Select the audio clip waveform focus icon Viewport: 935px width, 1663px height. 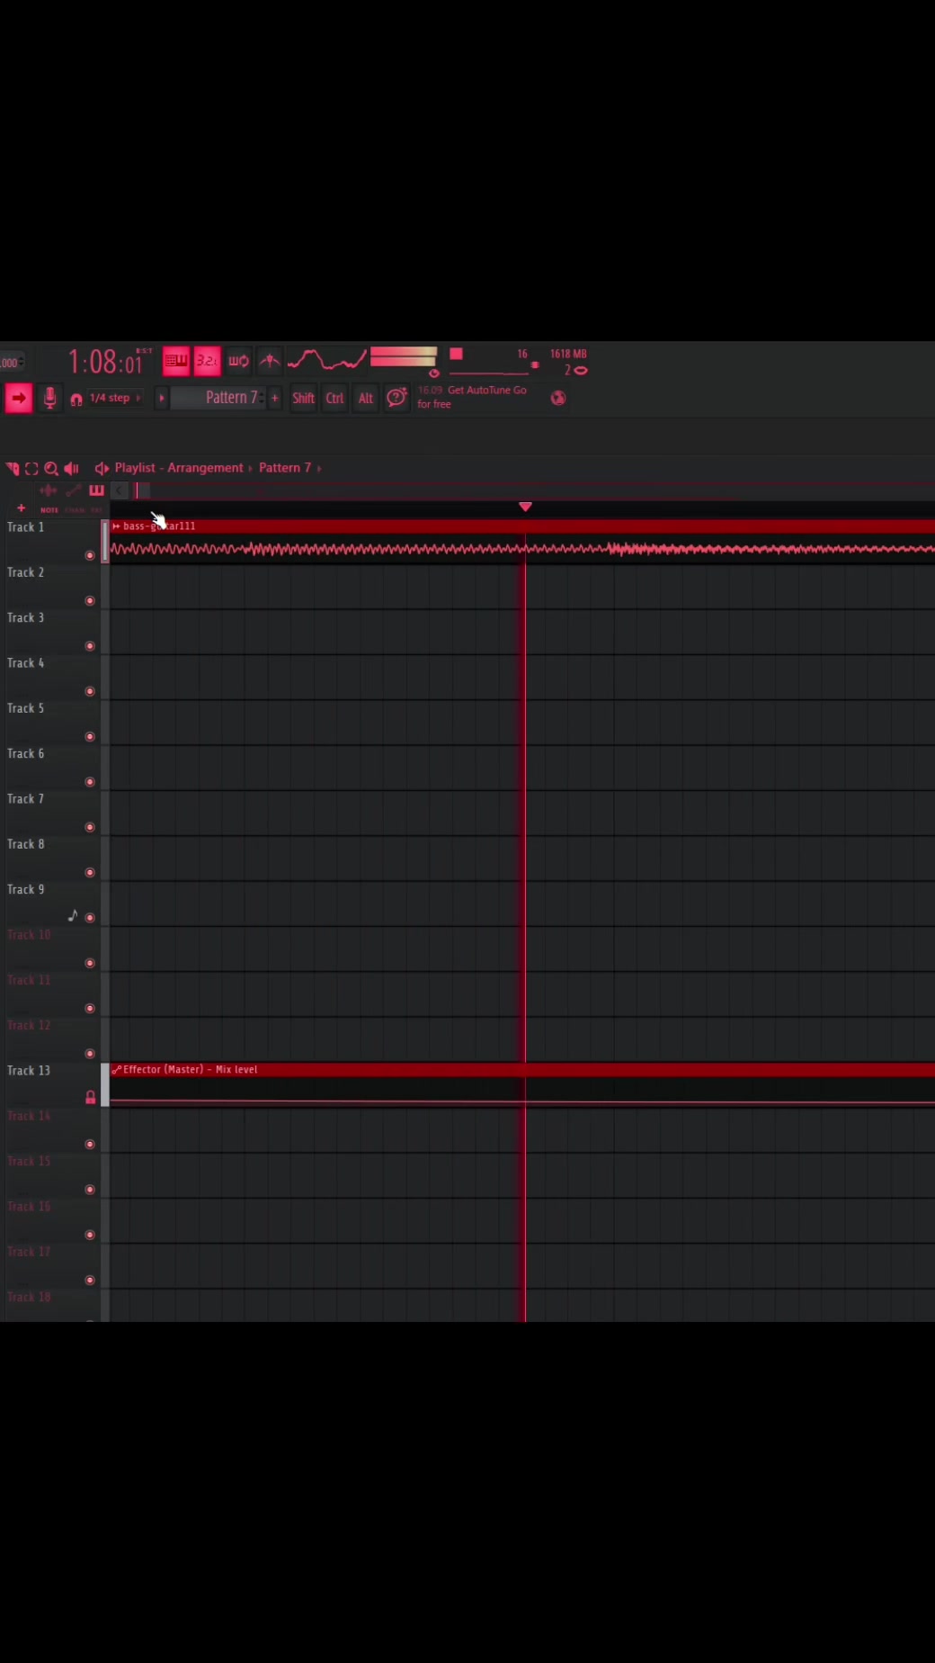[49, 490]
